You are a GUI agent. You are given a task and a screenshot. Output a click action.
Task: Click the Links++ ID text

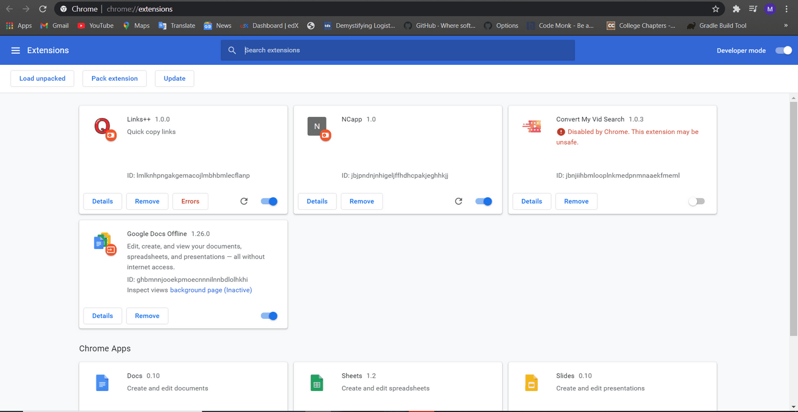click(x=188, y=176)
